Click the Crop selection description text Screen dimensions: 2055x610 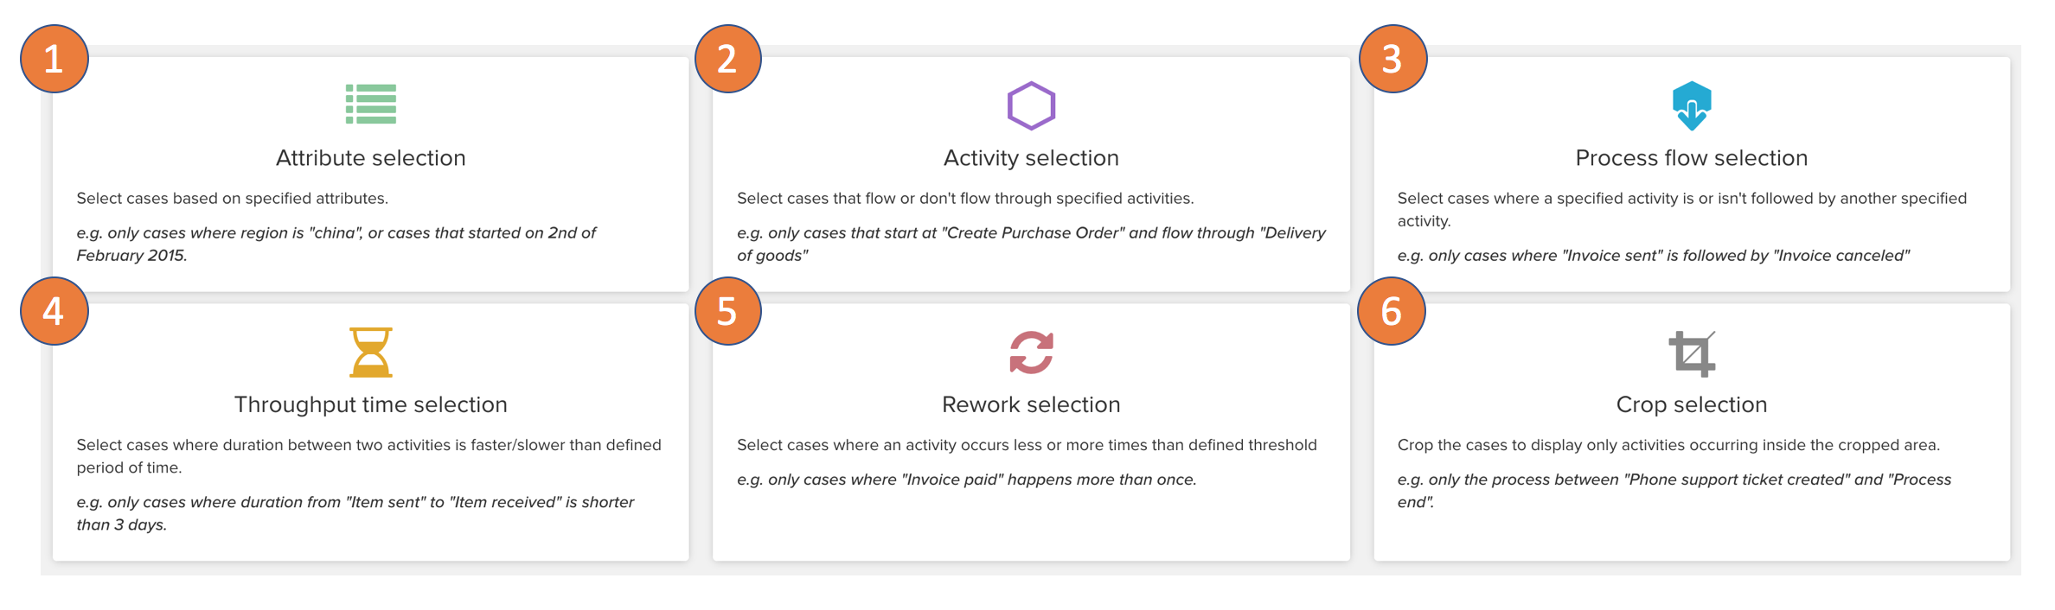pyautogui.click(x=1668, y=445)
